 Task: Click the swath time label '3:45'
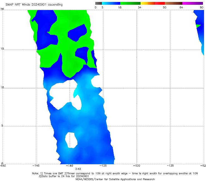[78, 169]
